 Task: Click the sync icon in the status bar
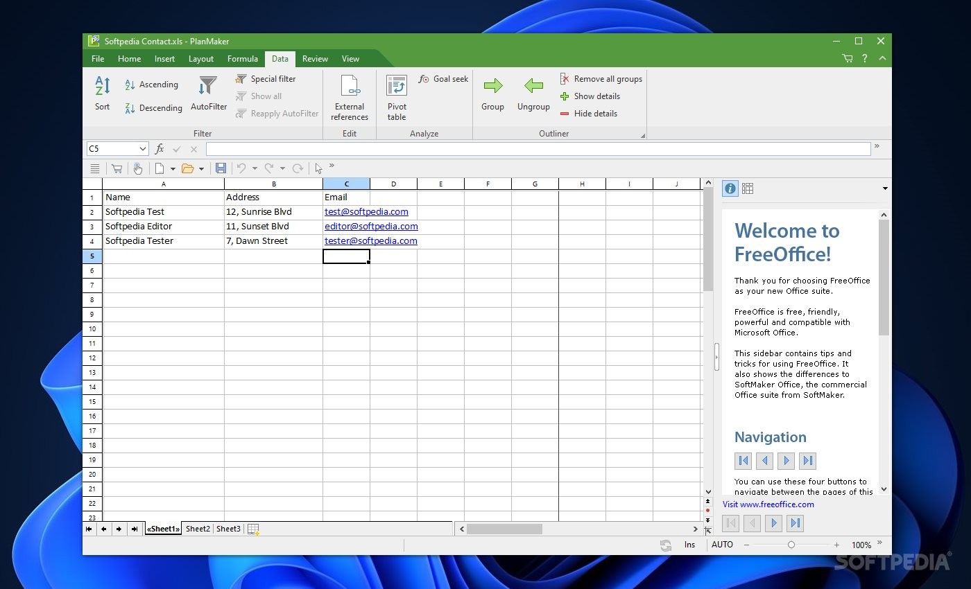pyautogui.click(x=666, y=545)
